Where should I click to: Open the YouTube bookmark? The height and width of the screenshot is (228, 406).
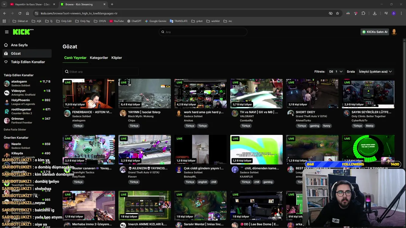(116, 21)
